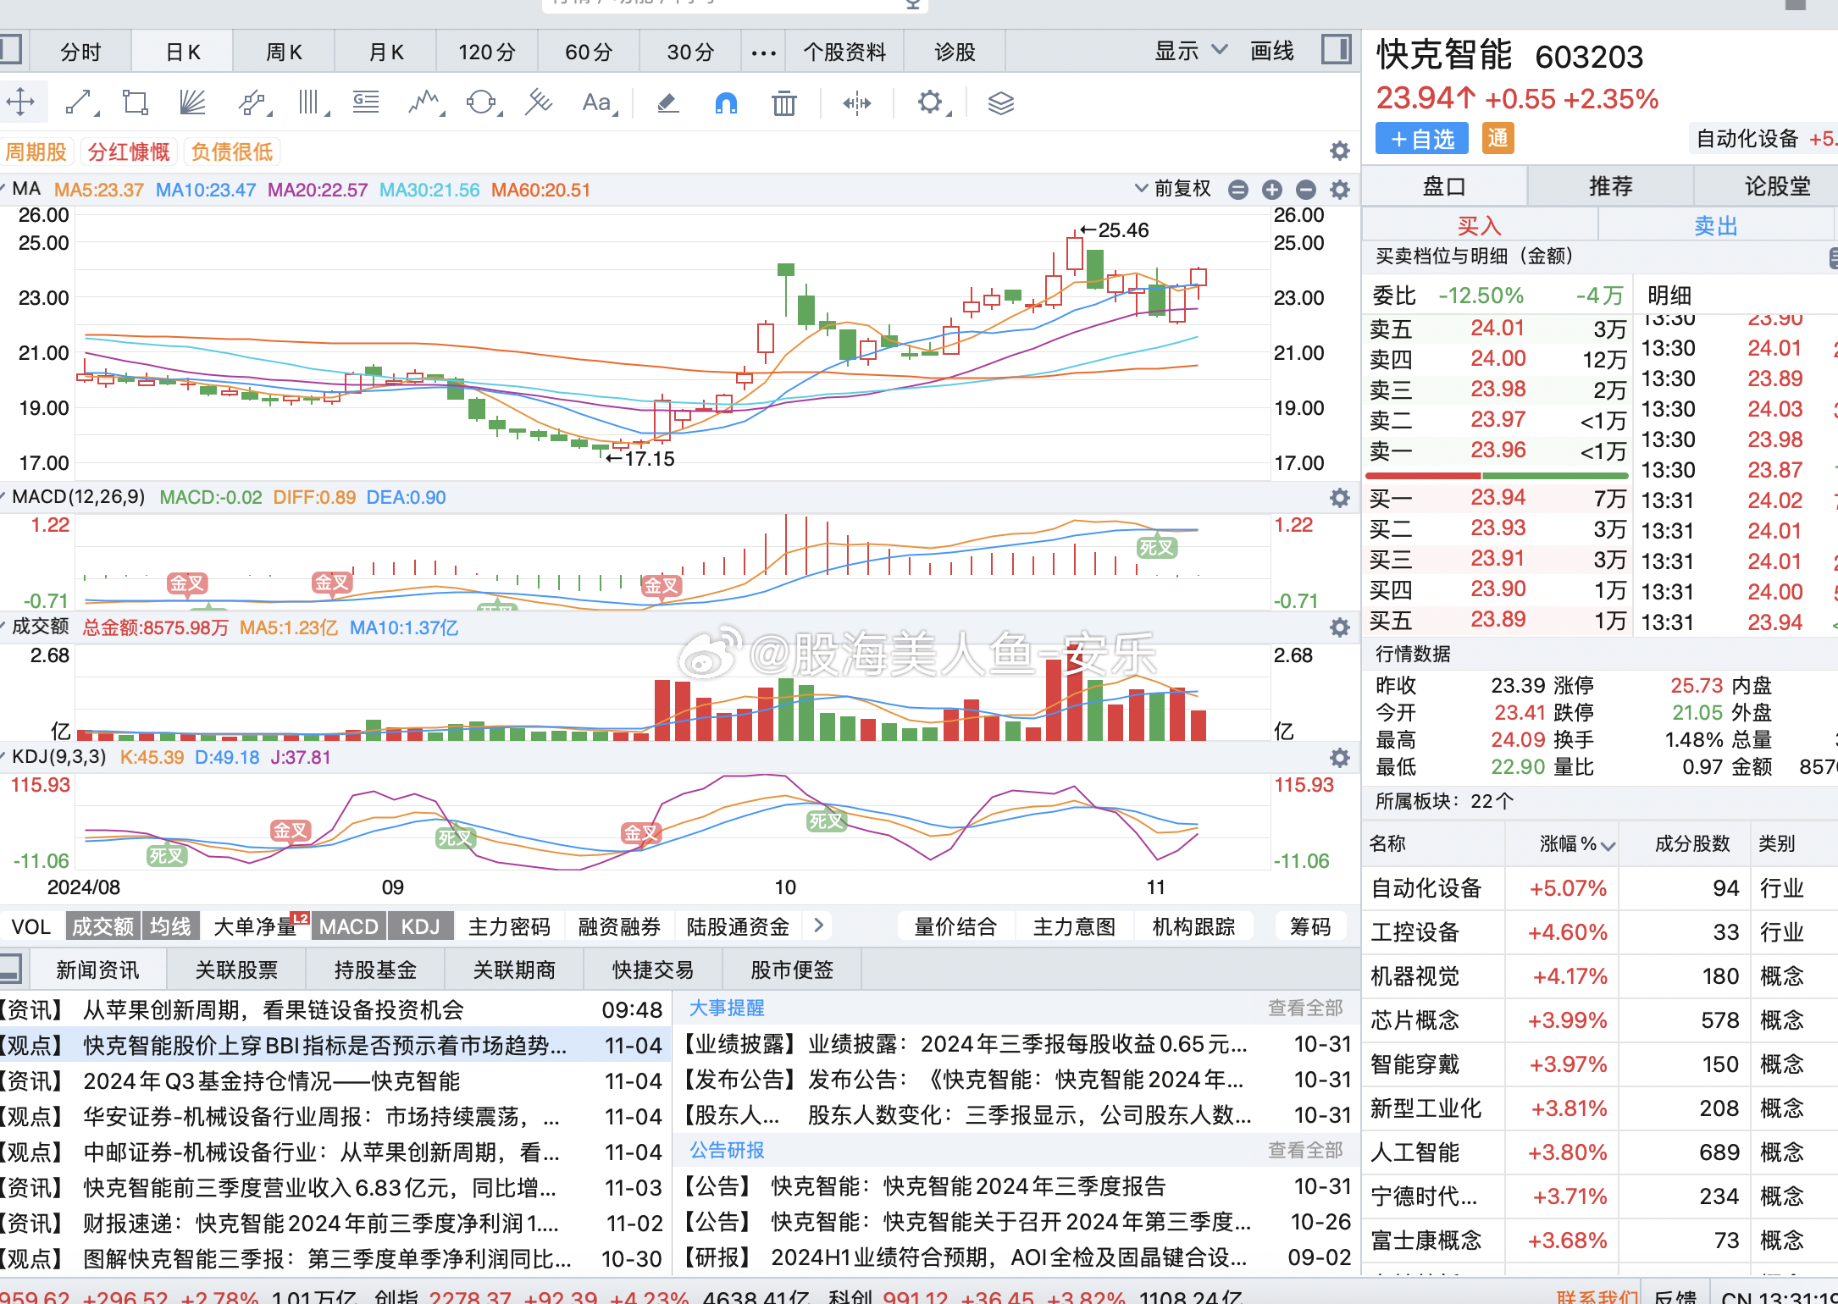Toggle the KDJ indicator button

421,926
